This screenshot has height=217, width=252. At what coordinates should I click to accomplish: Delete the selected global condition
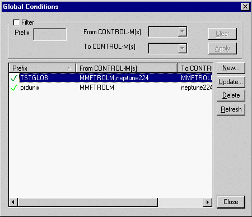[x=231, y=95]
